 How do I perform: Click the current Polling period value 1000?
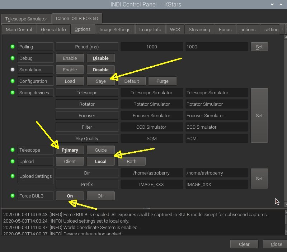click(152, 47)
